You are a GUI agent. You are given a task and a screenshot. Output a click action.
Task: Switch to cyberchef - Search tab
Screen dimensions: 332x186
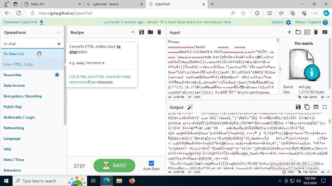point(115,4)
